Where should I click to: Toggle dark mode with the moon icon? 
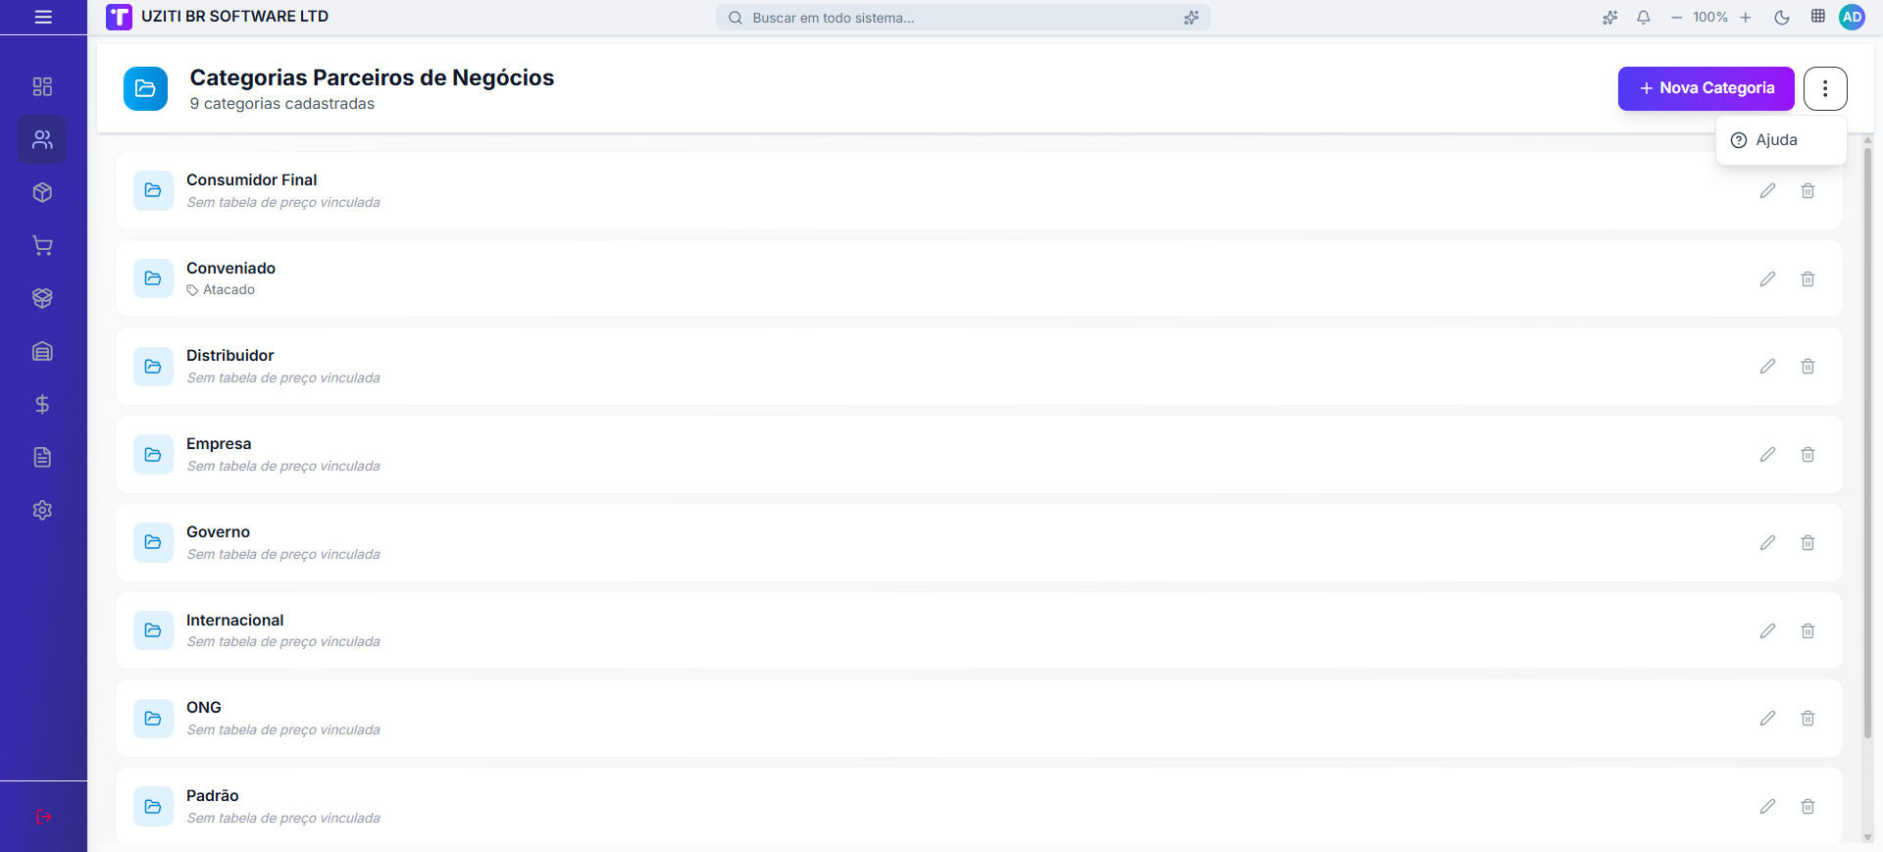(x=1782, y=18)
